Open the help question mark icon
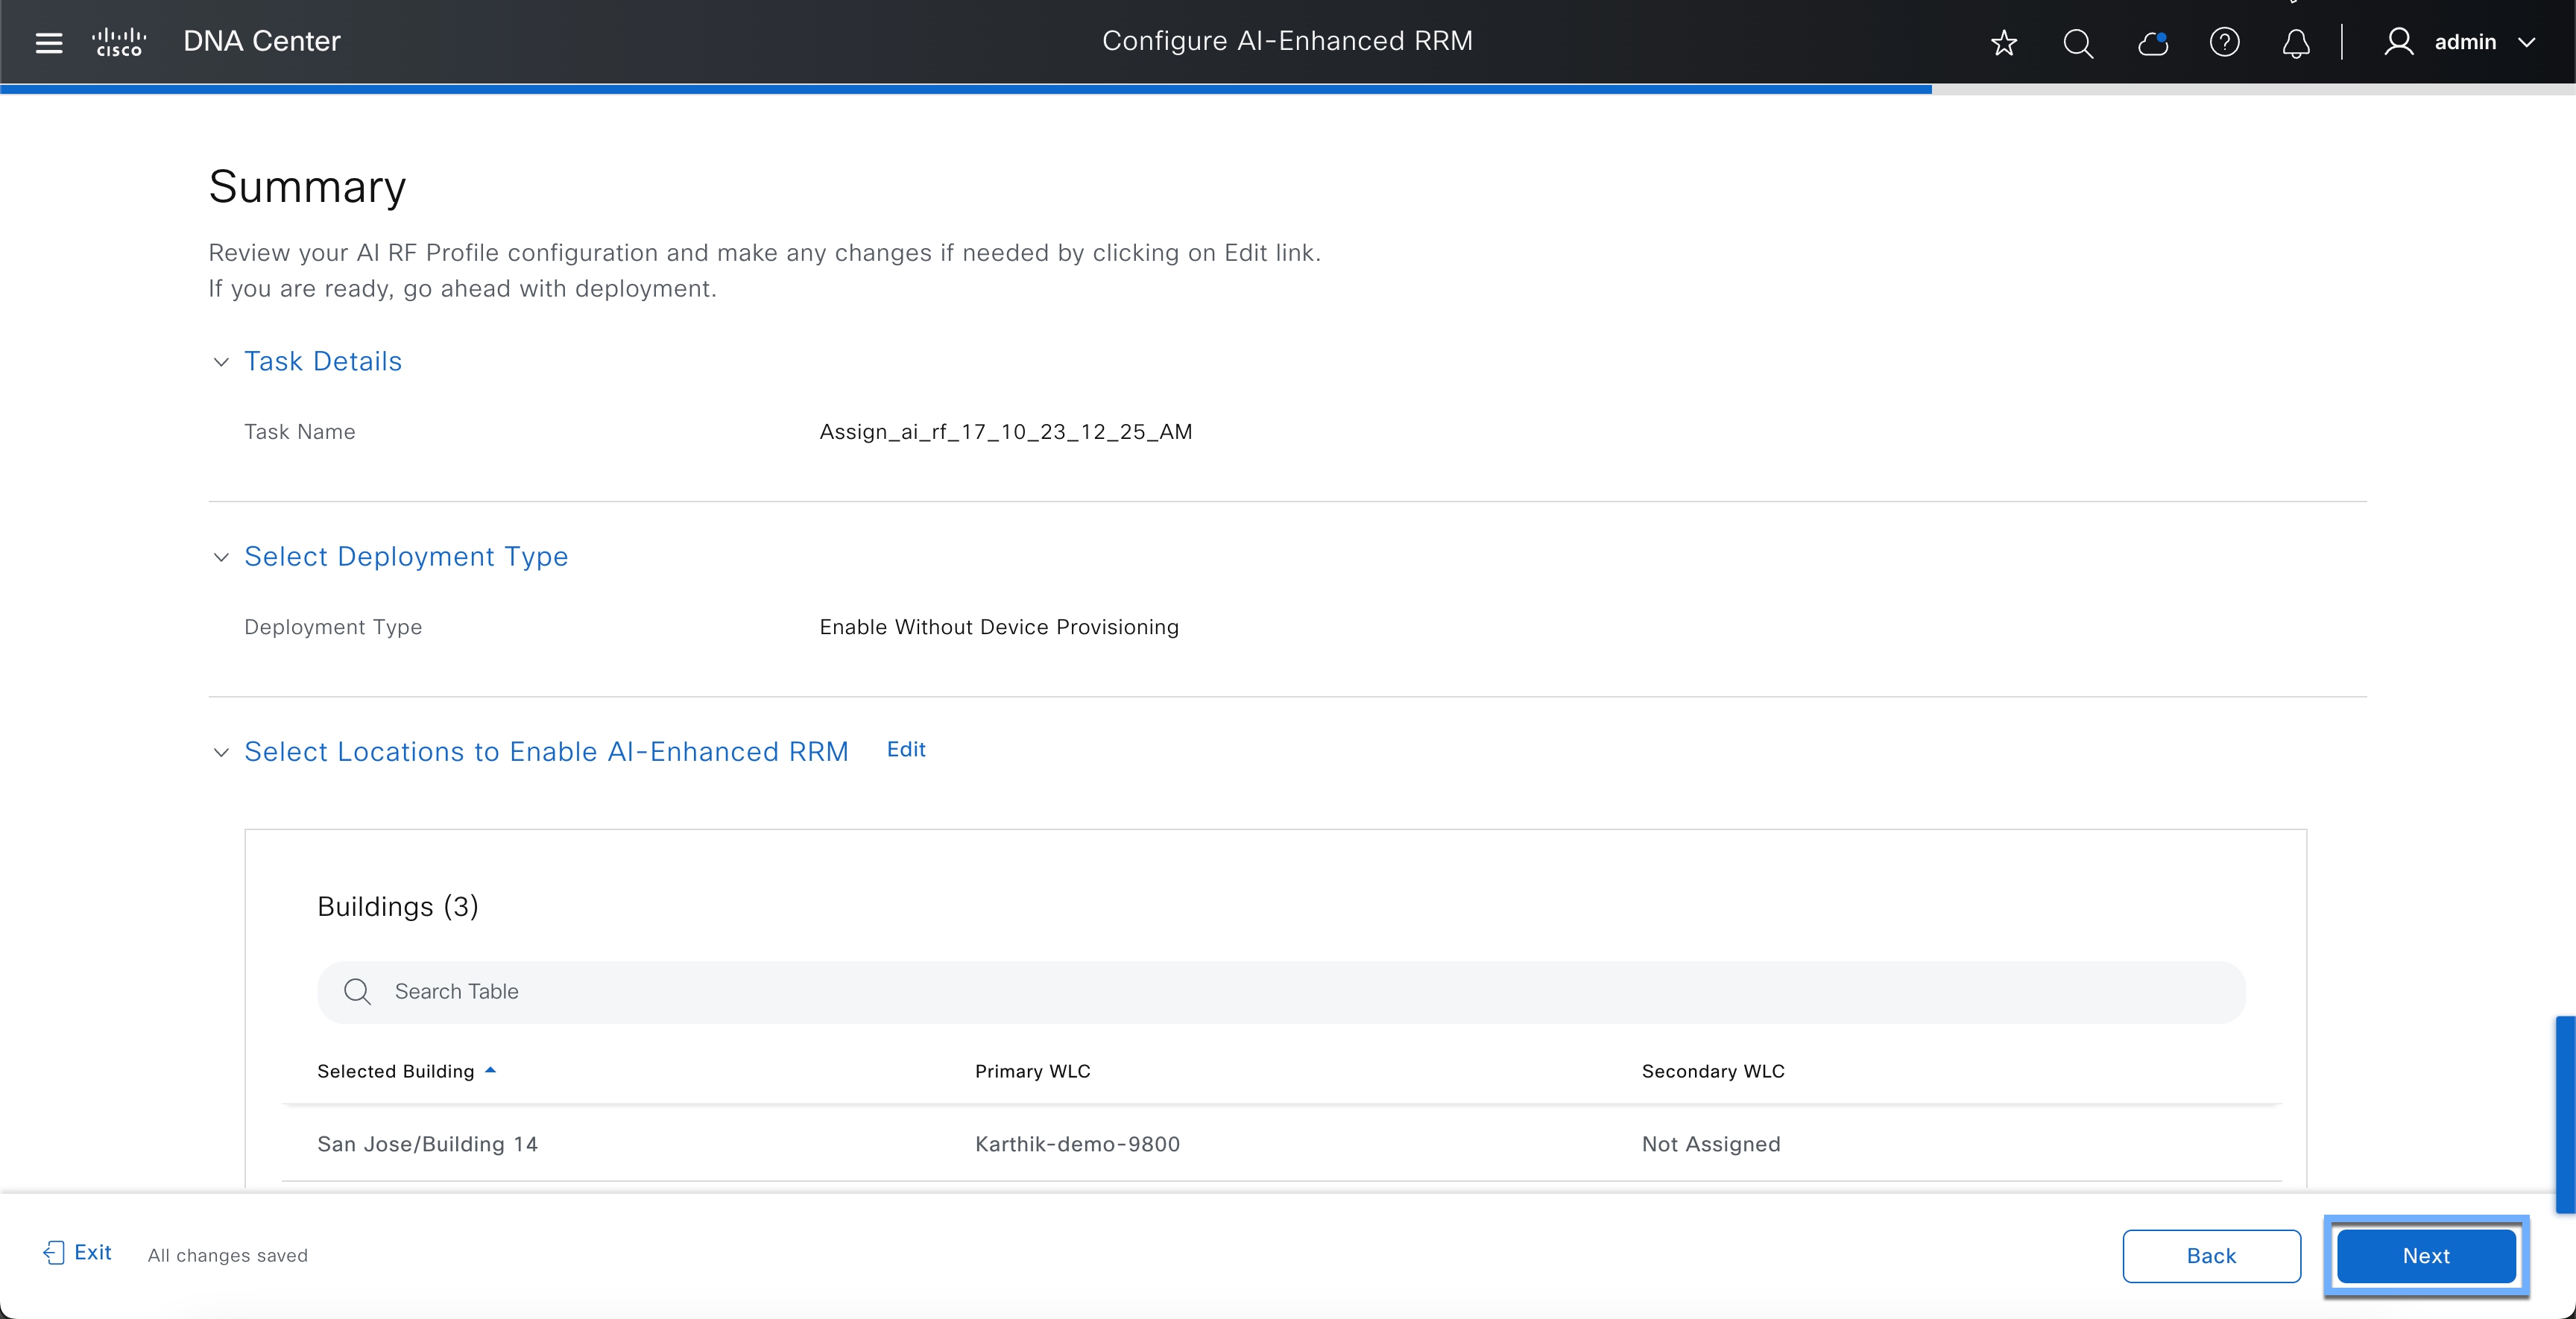This screenshot has width=2576, height=1319. click(x=2224, y=42)
